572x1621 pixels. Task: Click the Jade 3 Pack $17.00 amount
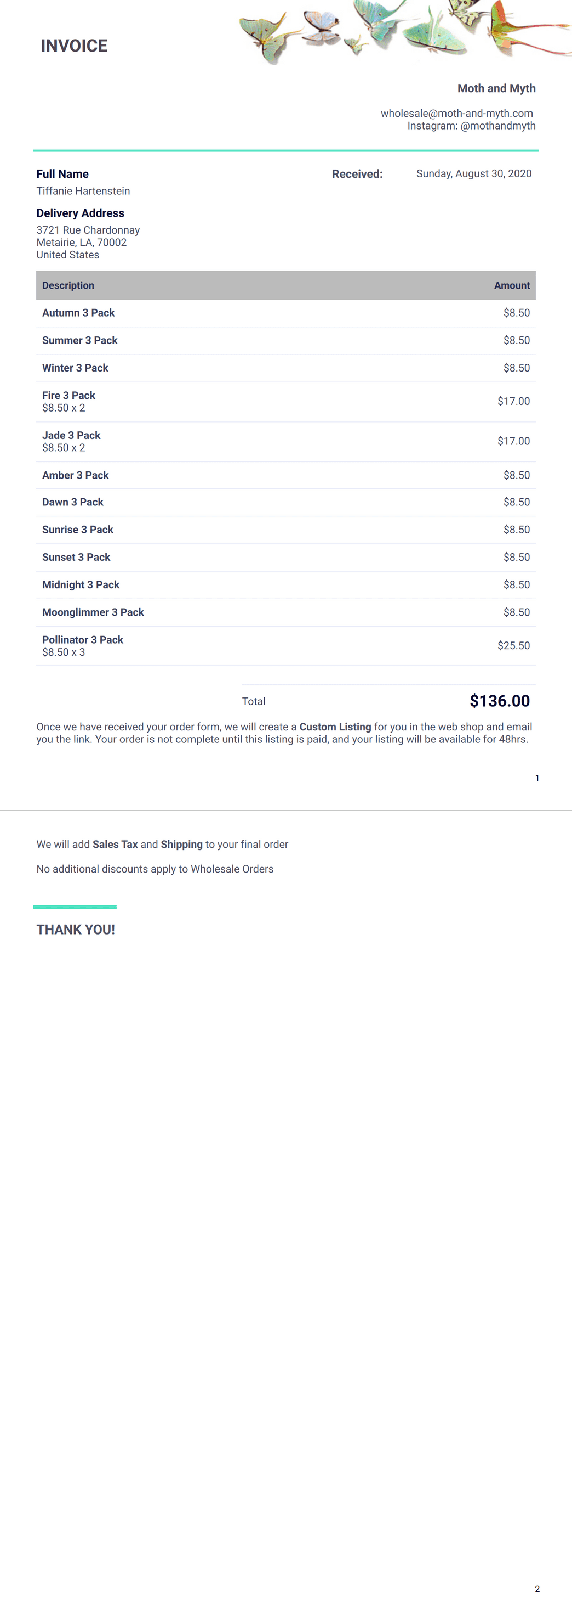(513, 441)
